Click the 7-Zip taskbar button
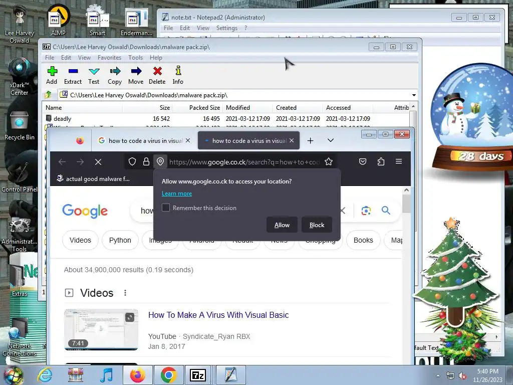This screenshot has height=385, width=513. point(198,375)
